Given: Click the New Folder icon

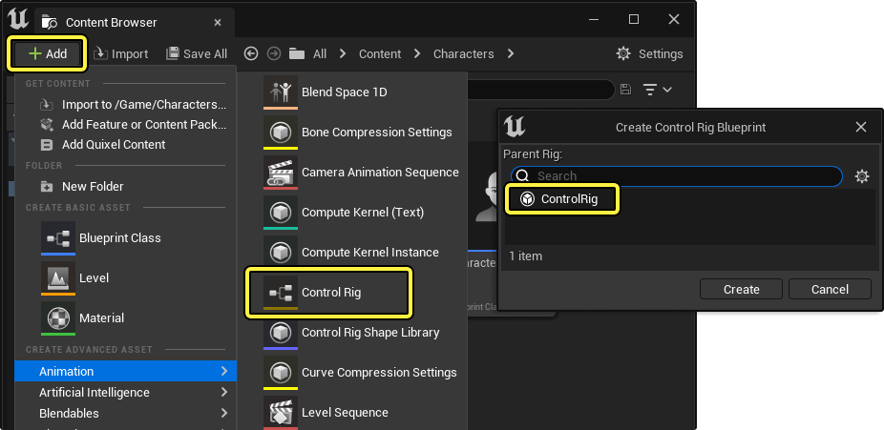Looking at the screenshot, I should click(x=47, y=186).
